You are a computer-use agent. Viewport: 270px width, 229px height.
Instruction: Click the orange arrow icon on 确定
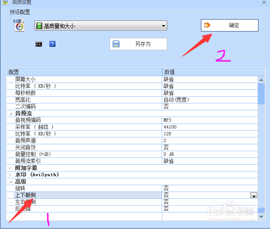(x=207, y=25)
